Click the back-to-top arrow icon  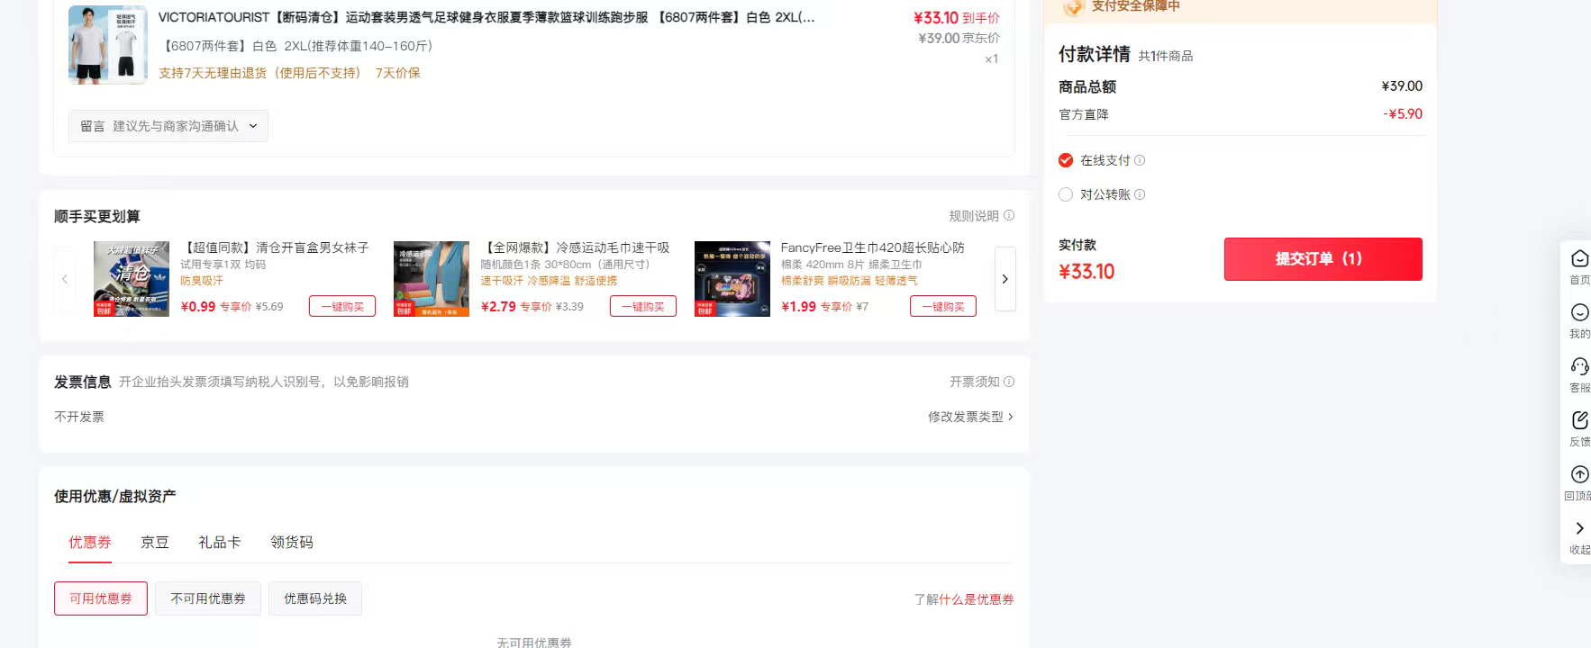pos(1579,474)
